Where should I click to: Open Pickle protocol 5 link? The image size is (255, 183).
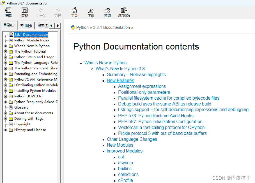(162, 133)
